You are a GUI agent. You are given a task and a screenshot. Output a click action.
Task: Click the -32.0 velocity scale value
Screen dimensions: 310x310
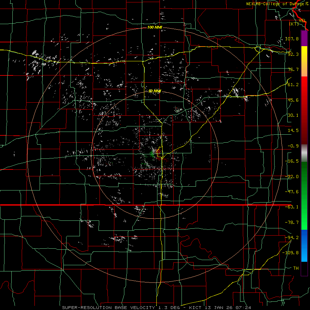click(x=292, y=177)
